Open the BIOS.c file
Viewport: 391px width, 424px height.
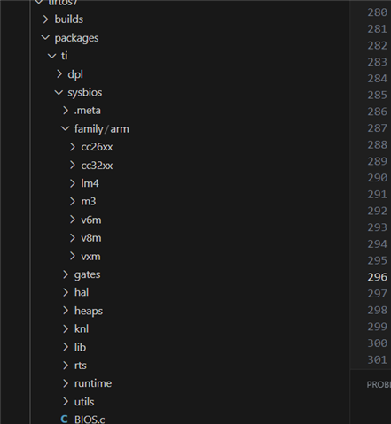[x=90, y=420]
